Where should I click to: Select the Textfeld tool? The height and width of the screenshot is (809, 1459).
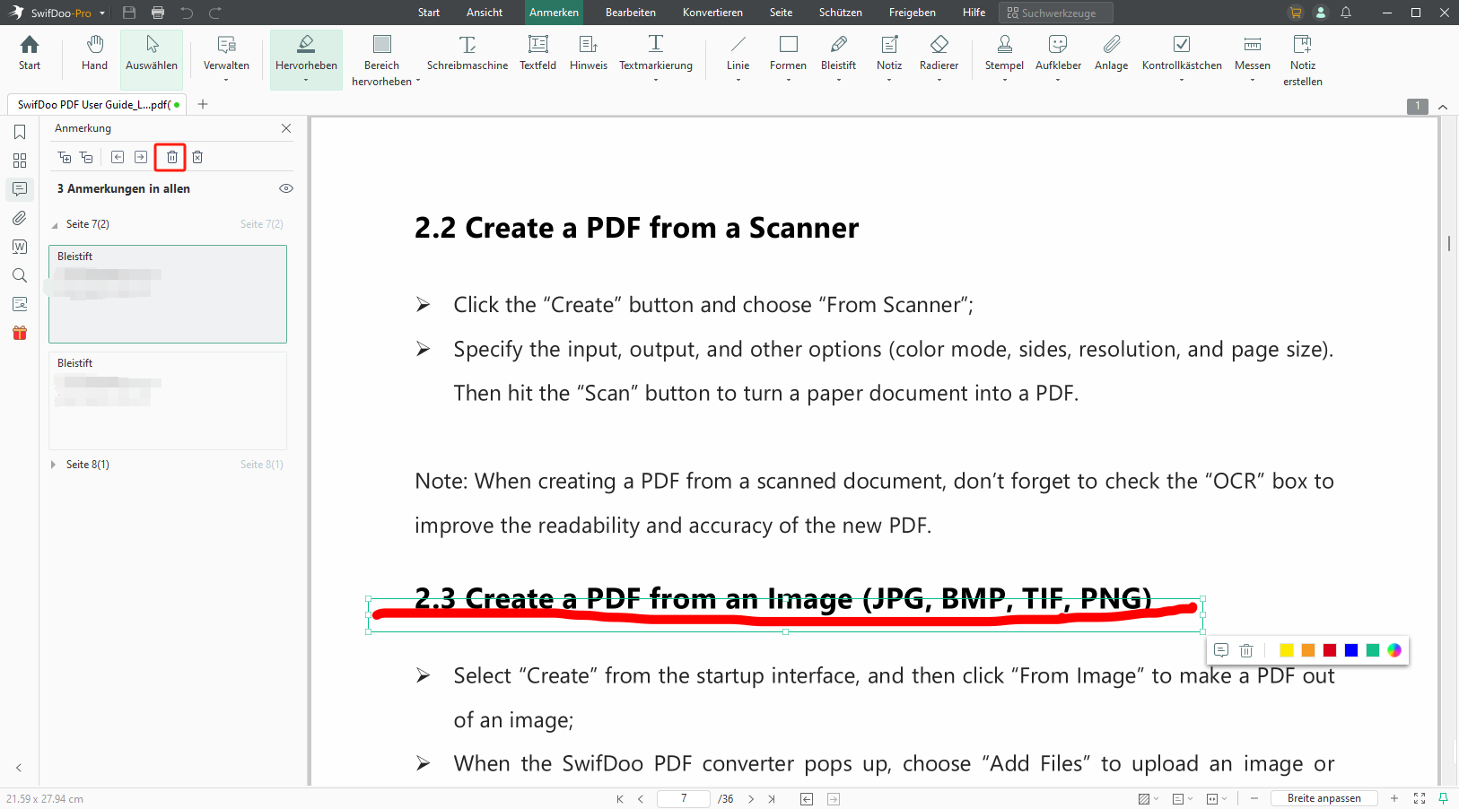click(537, 54)
